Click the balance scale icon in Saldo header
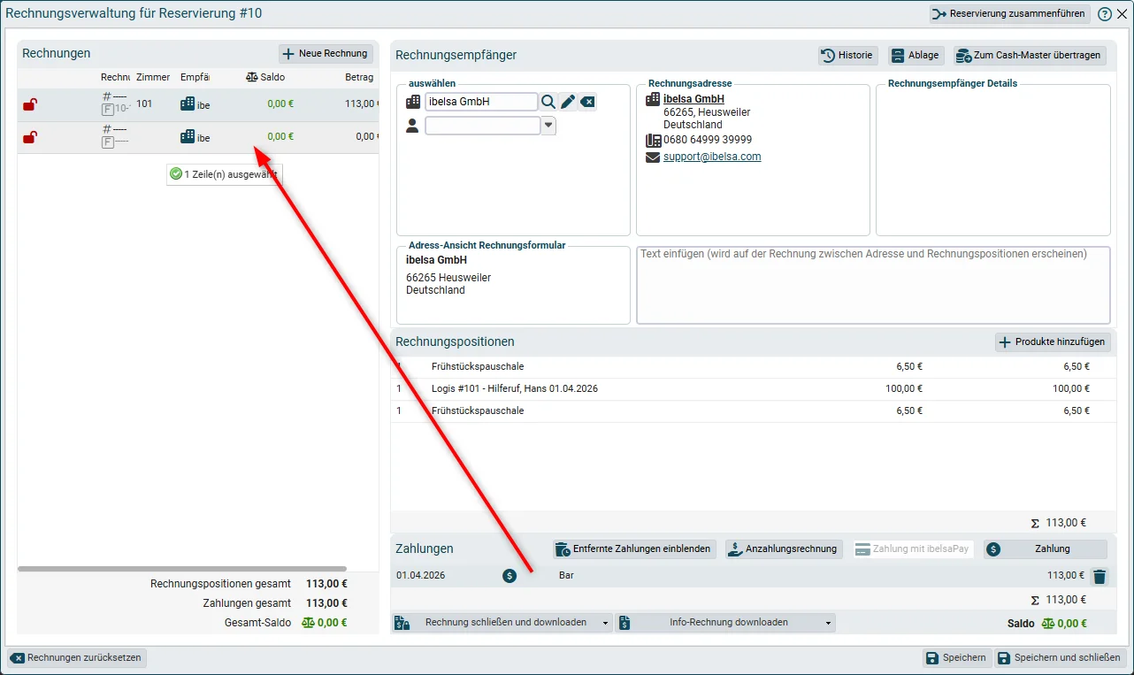This screenshot has height=675, width=1134. (252, 78)
